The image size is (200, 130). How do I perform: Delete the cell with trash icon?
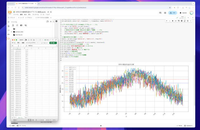point(187,21)
